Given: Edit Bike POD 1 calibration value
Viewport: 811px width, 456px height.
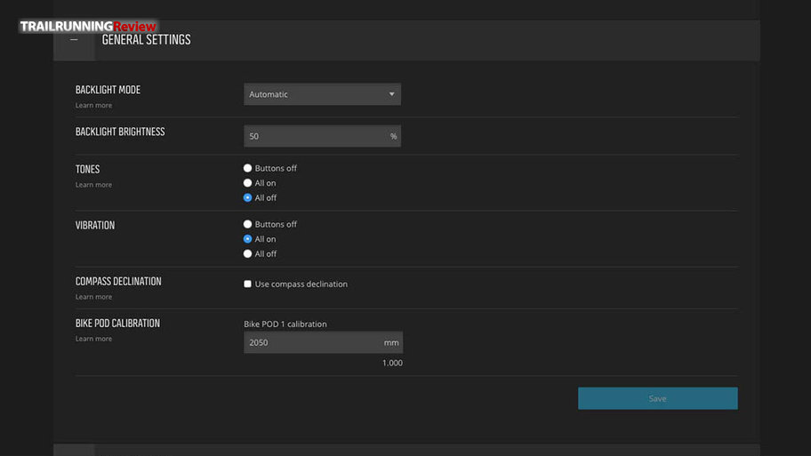Looking at the screenshot, I should coord(324,342).
